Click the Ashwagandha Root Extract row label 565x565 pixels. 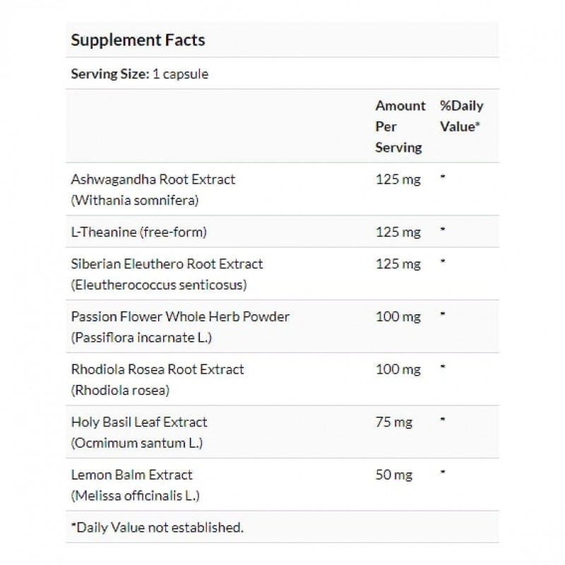tap(153, 179)
